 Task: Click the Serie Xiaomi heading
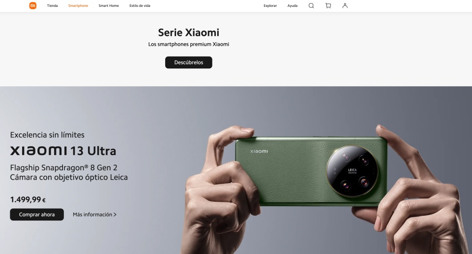(189, 32)
